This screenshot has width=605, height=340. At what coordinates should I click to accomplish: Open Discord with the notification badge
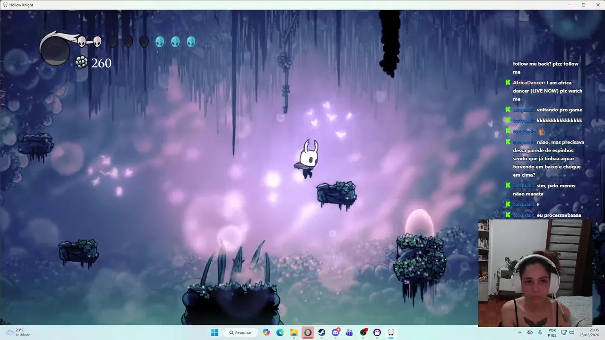336,332
